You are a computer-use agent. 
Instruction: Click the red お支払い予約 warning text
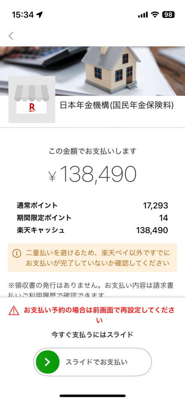coord(99,315)
